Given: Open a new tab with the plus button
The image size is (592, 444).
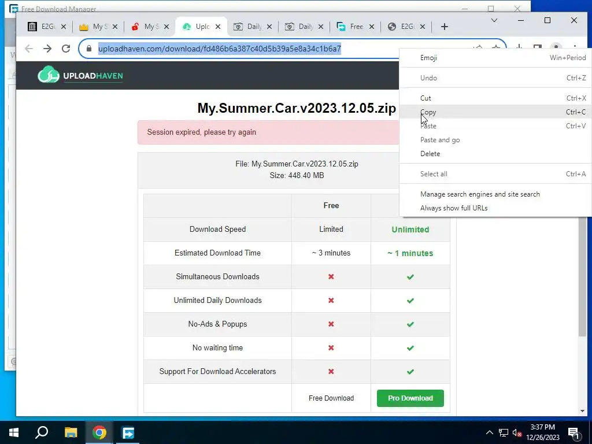Looking at the screenshot, I should (445, 27).
